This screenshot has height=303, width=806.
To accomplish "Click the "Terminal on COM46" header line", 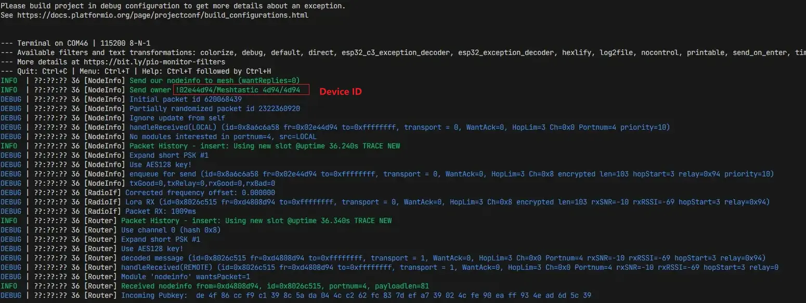I will click(x=83, y=43).
